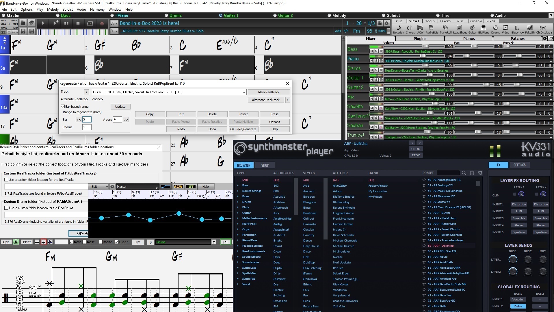Click the New song file icon
Image resolution: width=554 pixels, height=312 pixels.
point(23,23)
